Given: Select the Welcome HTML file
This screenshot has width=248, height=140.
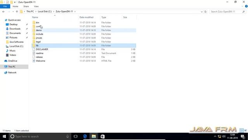Looking at the screenshot, I should pos(40,61).
